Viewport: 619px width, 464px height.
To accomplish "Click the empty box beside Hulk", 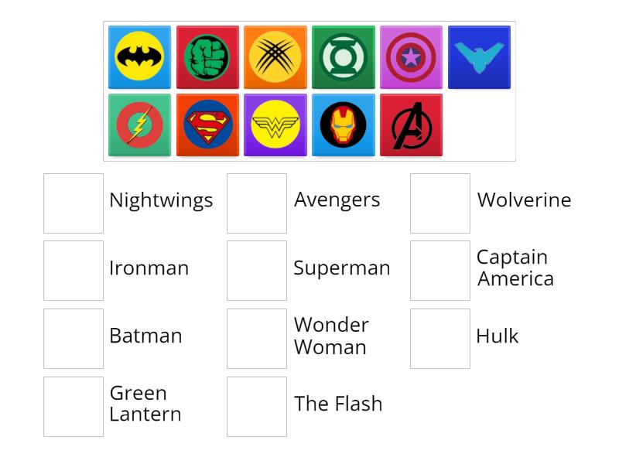I will pyautogui.click(x=439, y=337).
